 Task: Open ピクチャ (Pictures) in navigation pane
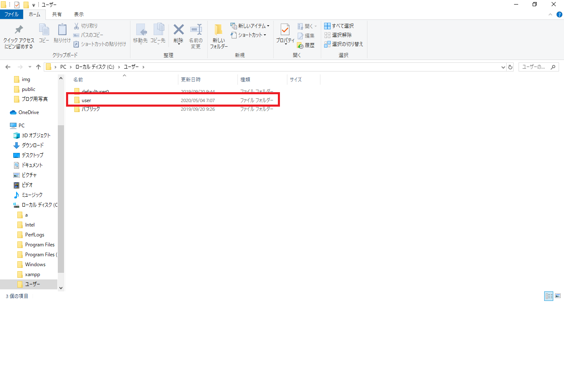point(25,175)
